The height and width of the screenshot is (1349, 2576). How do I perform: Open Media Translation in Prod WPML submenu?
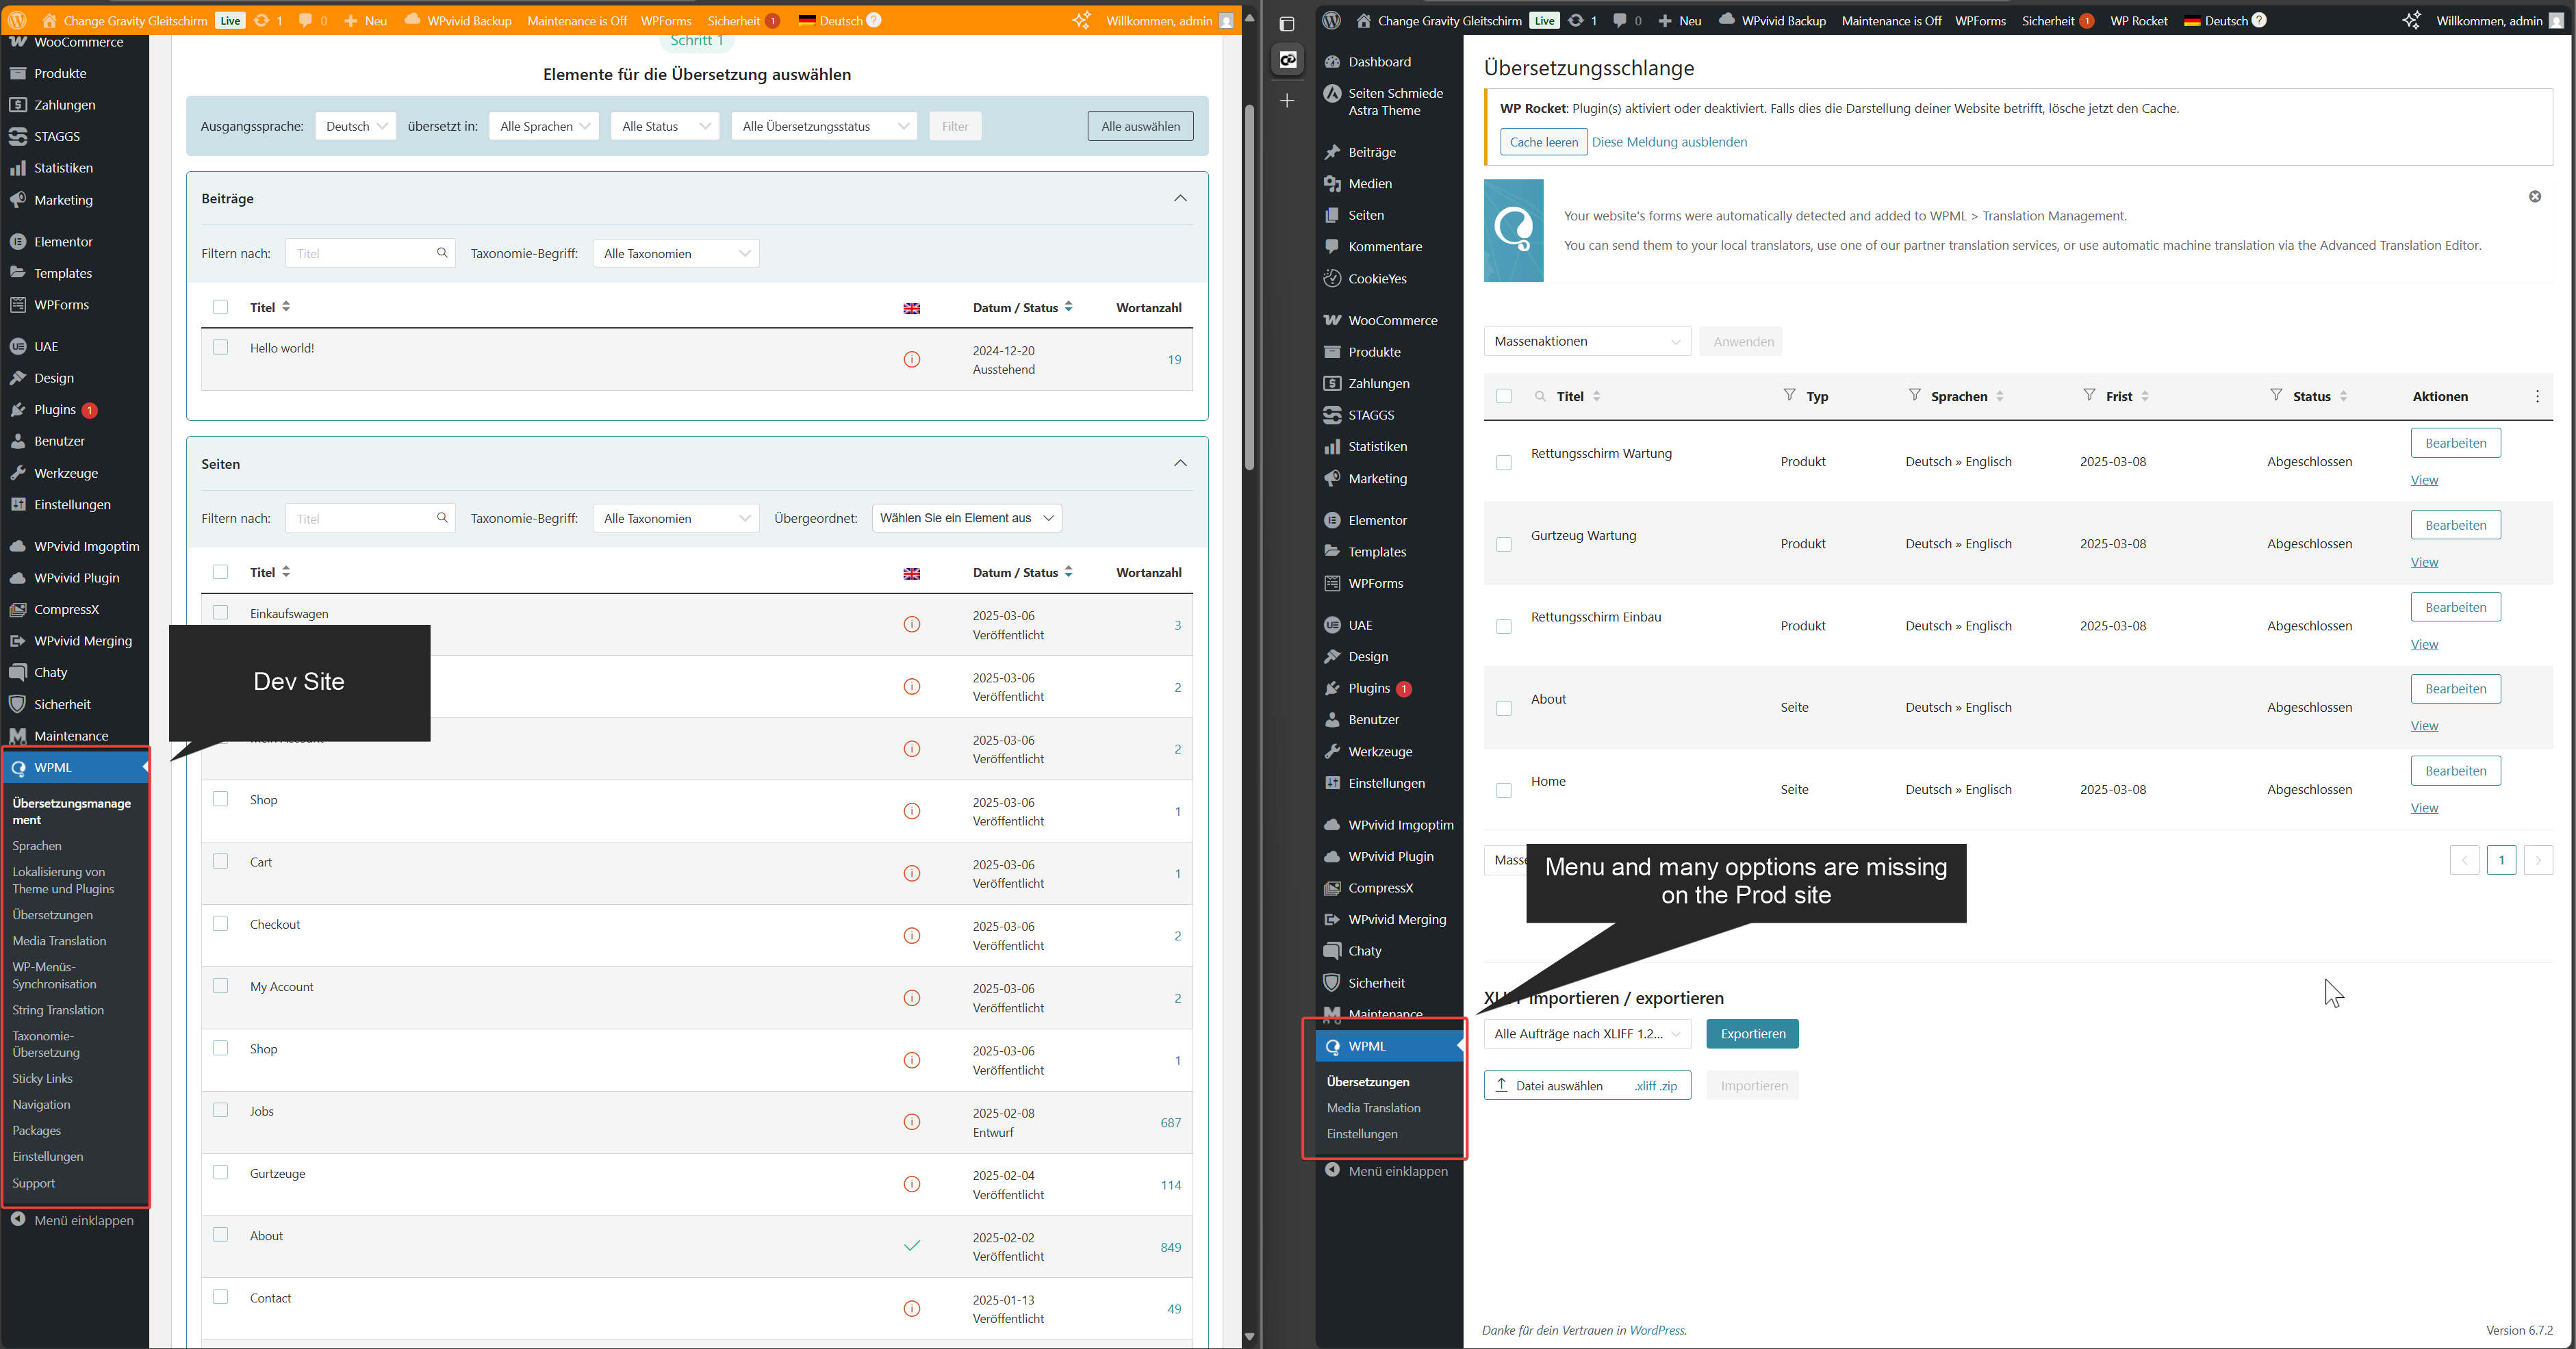(x=1373, y=1108)
